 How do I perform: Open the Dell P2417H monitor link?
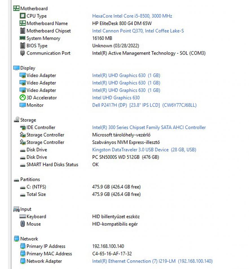coord(144,105)
